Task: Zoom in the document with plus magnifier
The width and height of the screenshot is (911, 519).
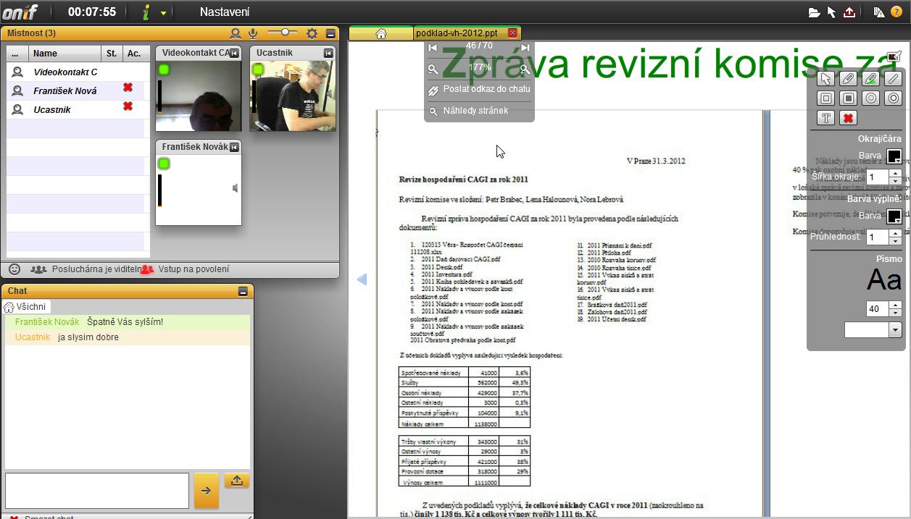Action: (525, 69)
